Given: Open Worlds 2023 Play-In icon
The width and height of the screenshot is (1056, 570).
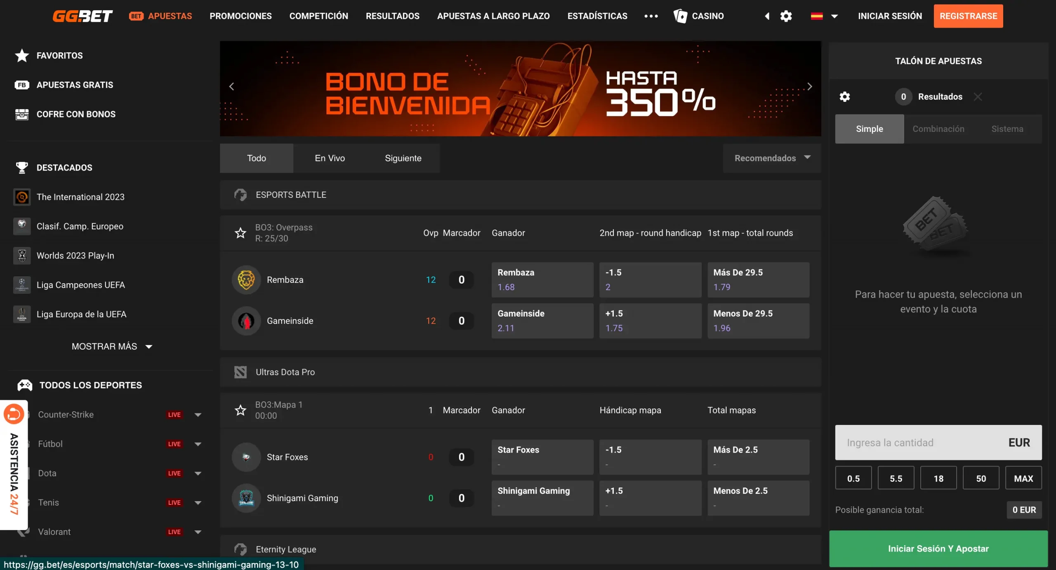Looking at the screenshot, I should [22, 256].
